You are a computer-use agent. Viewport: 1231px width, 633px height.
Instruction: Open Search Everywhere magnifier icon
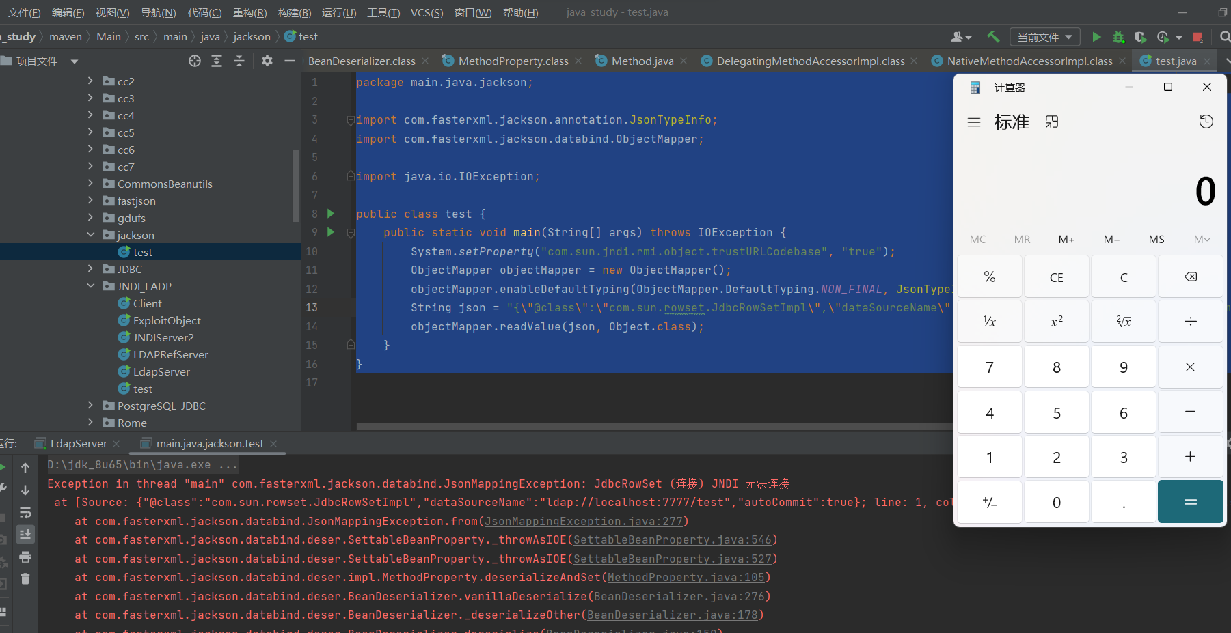tap(1225, 37)
